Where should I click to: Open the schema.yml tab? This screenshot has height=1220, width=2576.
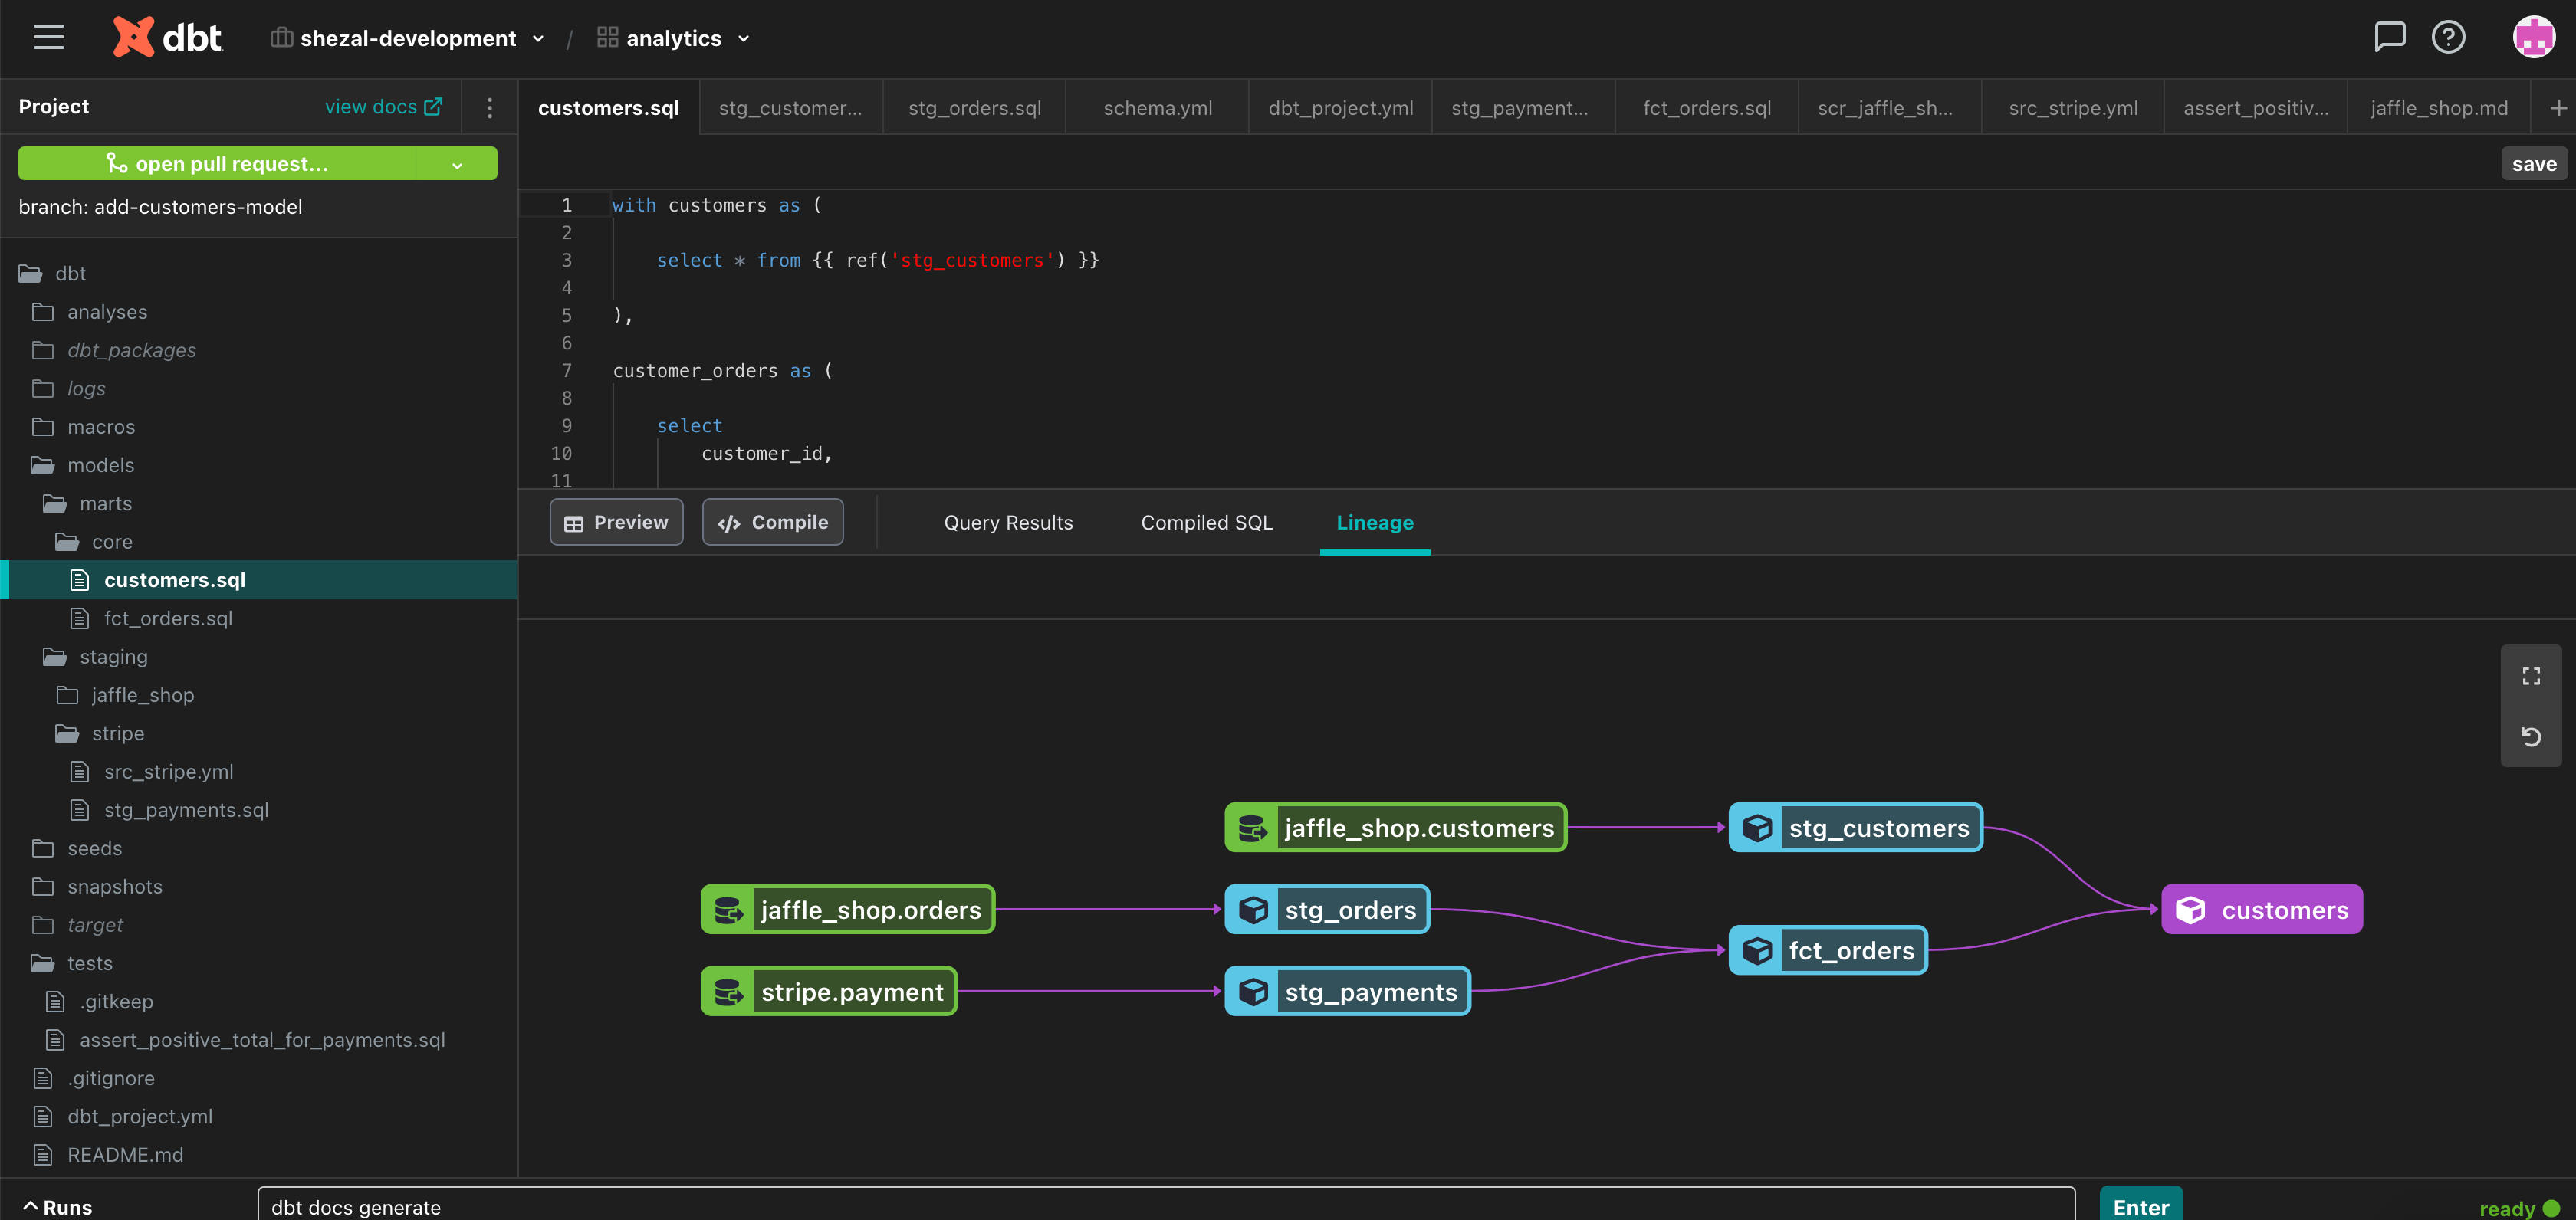(1156, 107)
